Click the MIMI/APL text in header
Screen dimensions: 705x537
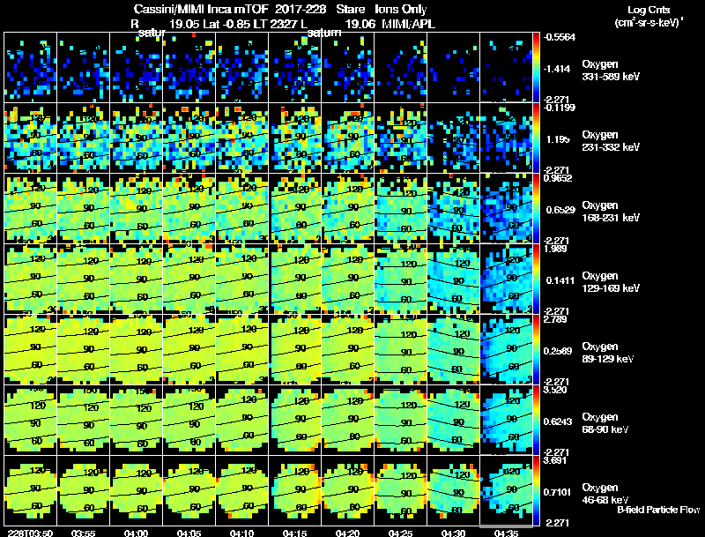pyautogui.click(x=408, y=24)
